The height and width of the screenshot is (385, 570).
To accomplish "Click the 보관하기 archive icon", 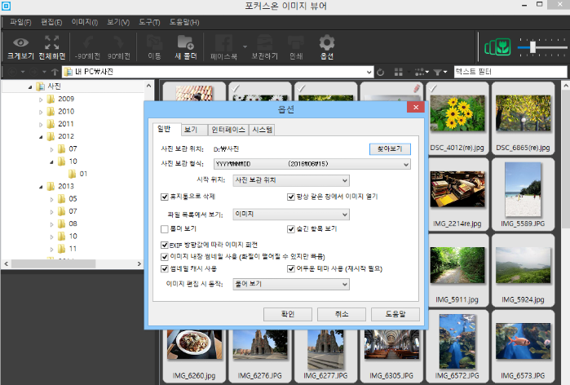I will click(x=265, y=43).
